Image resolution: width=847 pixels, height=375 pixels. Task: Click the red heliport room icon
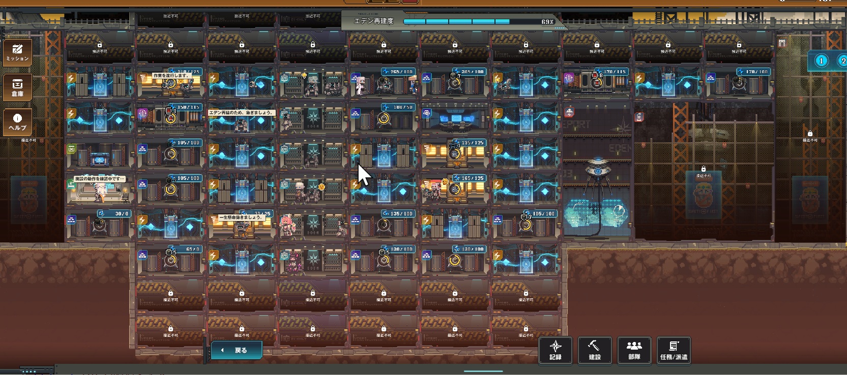tap(569, 112)
